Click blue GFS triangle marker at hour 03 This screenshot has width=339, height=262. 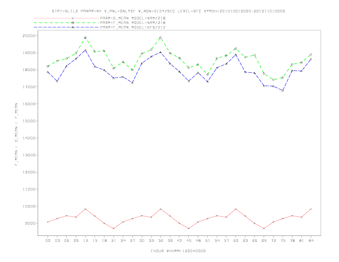point(57,81)
